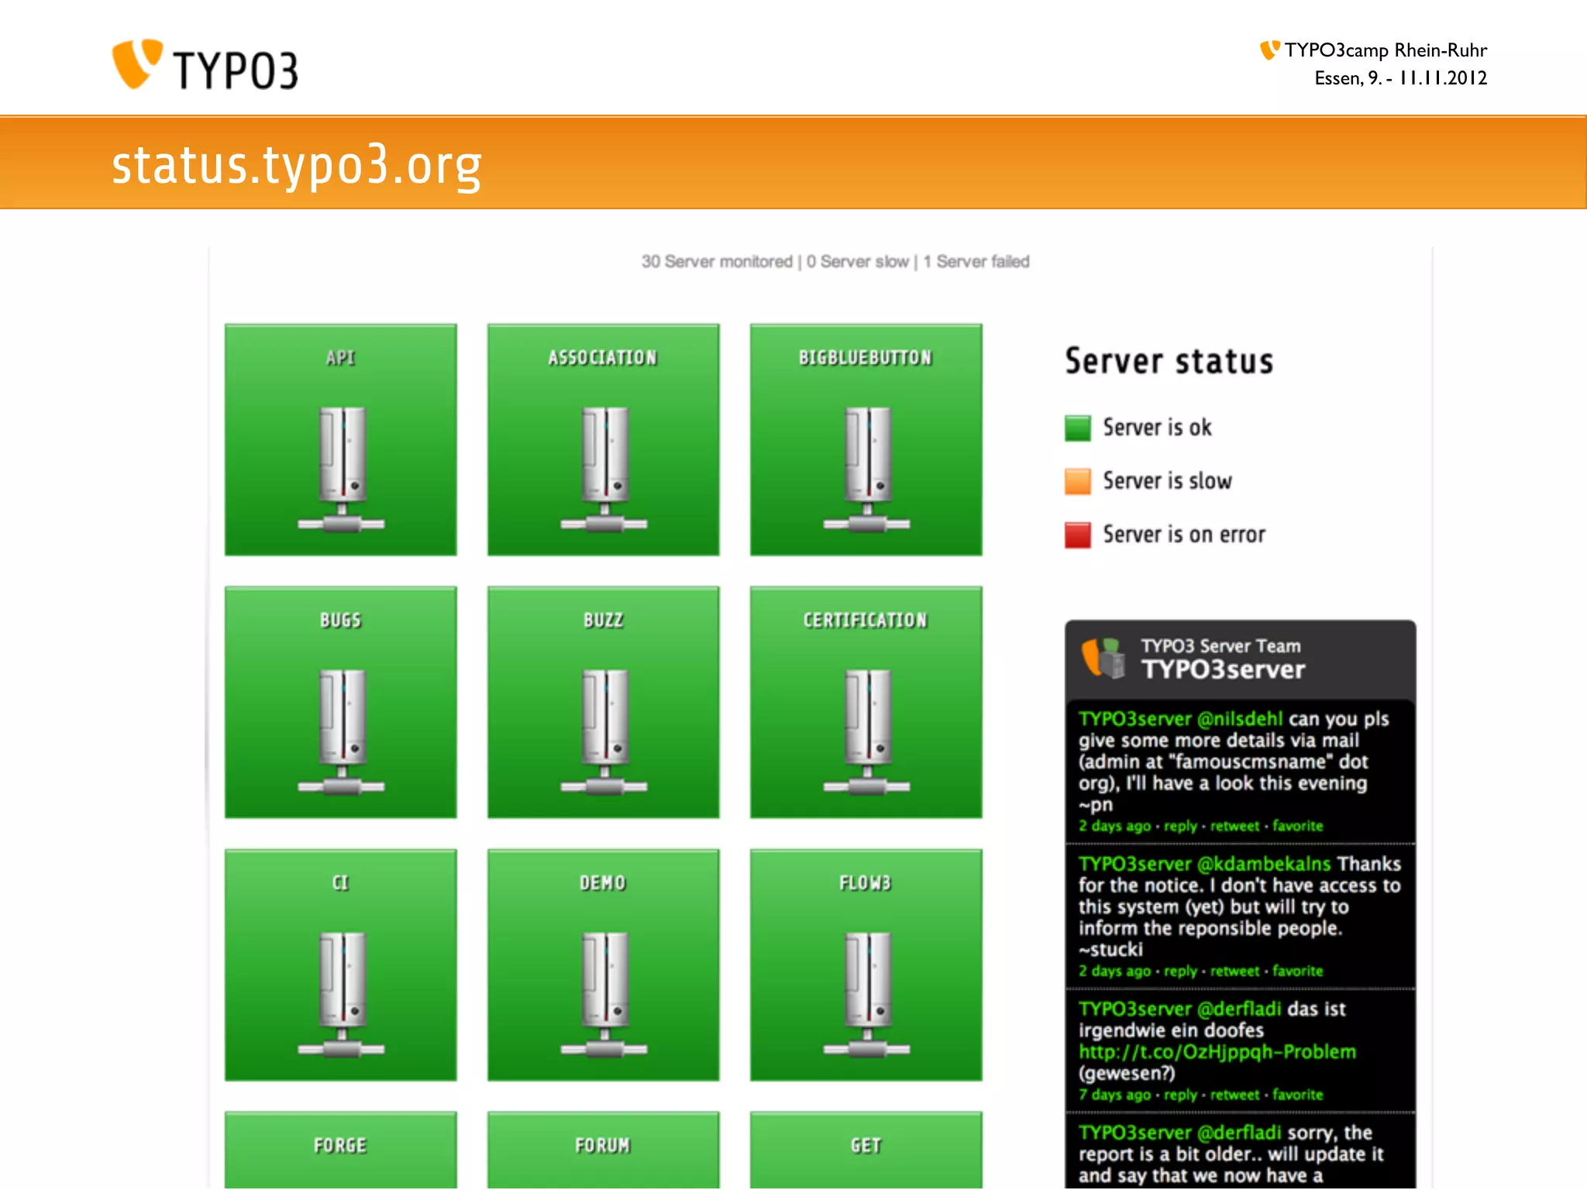Click the TYPO3camp Rhein-Ruhr small logo
Screen dimensions: 1587x1190
1269,50
